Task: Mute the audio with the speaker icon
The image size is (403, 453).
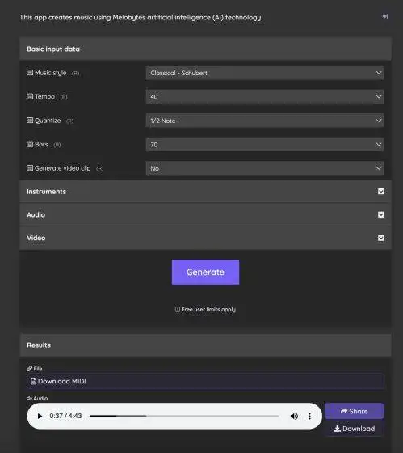Action: pos(294,416)
